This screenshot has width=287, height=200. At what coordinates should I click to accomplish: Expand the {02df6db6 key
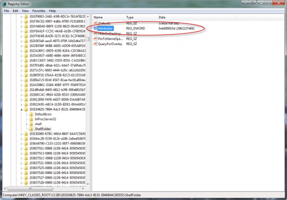21,90
